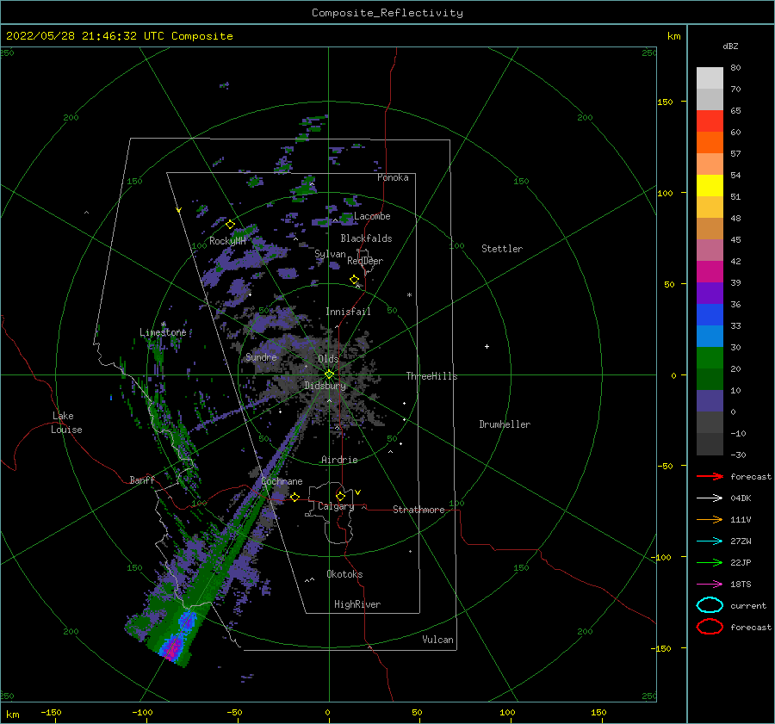The width and height of the screenshot is (775, 724).
Task: Click the Lake Louise label
Action: [x=66, y=423]
